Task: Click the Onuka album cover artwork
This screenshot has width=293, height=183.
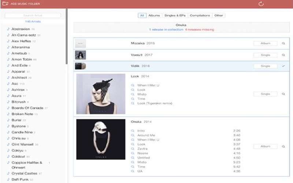Action: click(x=101, y=139)
